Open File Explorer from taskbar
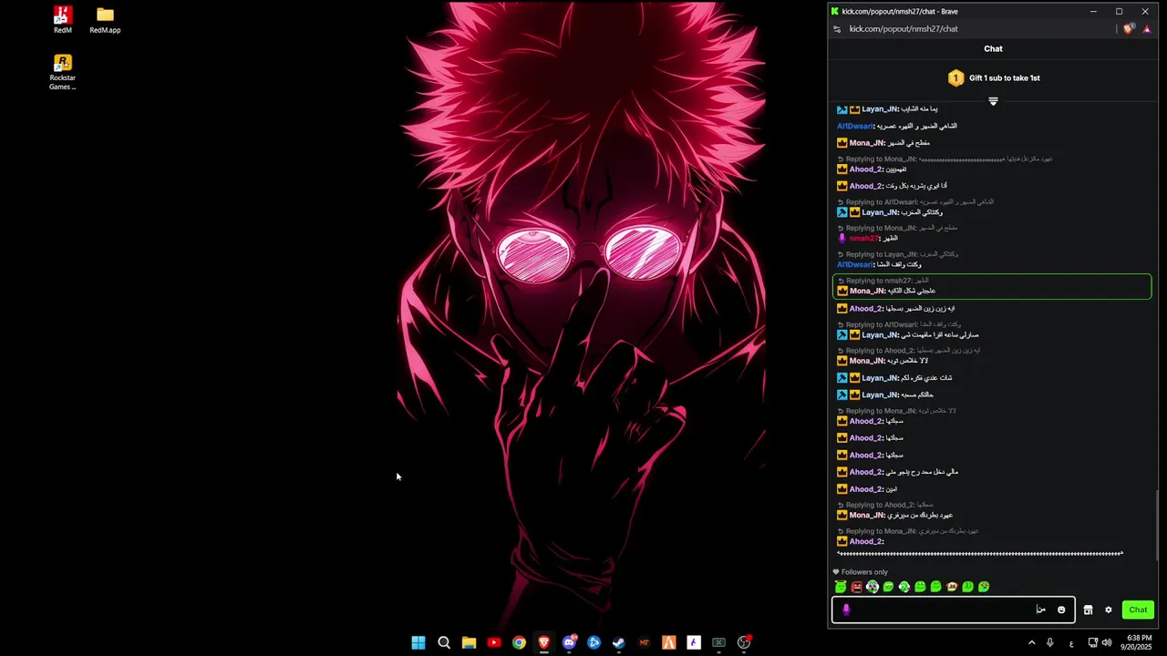1167x656 pixels. (x=469, y=642)
